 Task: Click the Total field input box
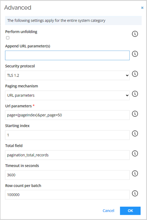(67, 155)
